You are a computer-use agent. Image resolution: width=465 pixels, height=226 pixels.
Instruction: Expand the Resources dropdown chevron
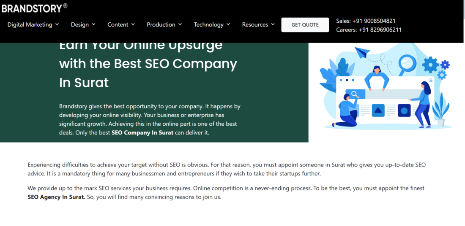pos(273,24)
